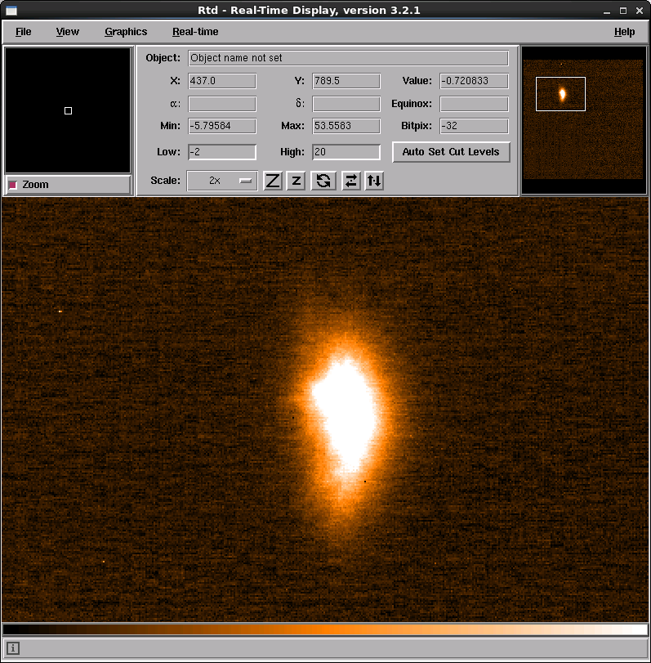Click in the Low cut level field
Viewport: 651px width, 663px height.
221,152
